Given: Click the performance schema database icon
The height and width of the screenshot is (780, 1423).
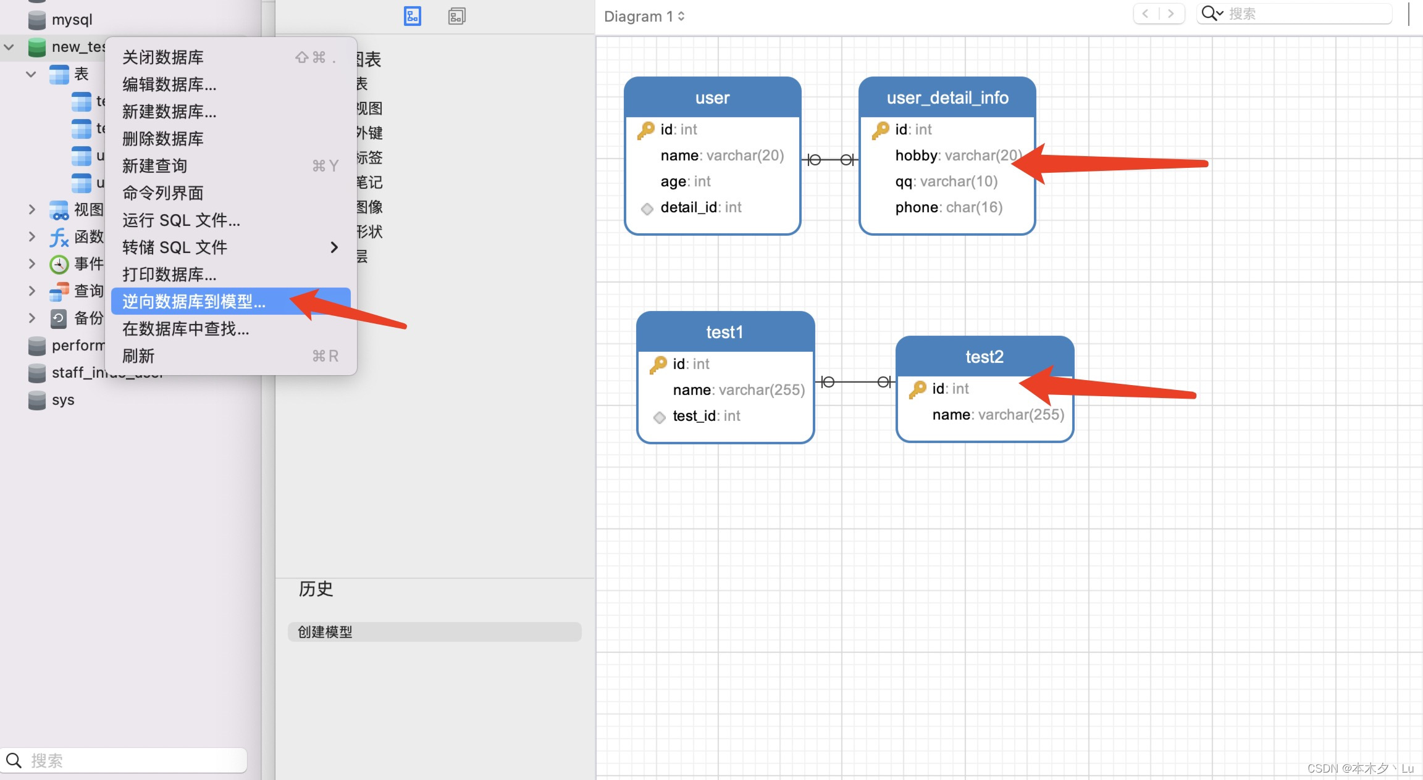Looking at the screenshot, I should click(x=37, y=346).
